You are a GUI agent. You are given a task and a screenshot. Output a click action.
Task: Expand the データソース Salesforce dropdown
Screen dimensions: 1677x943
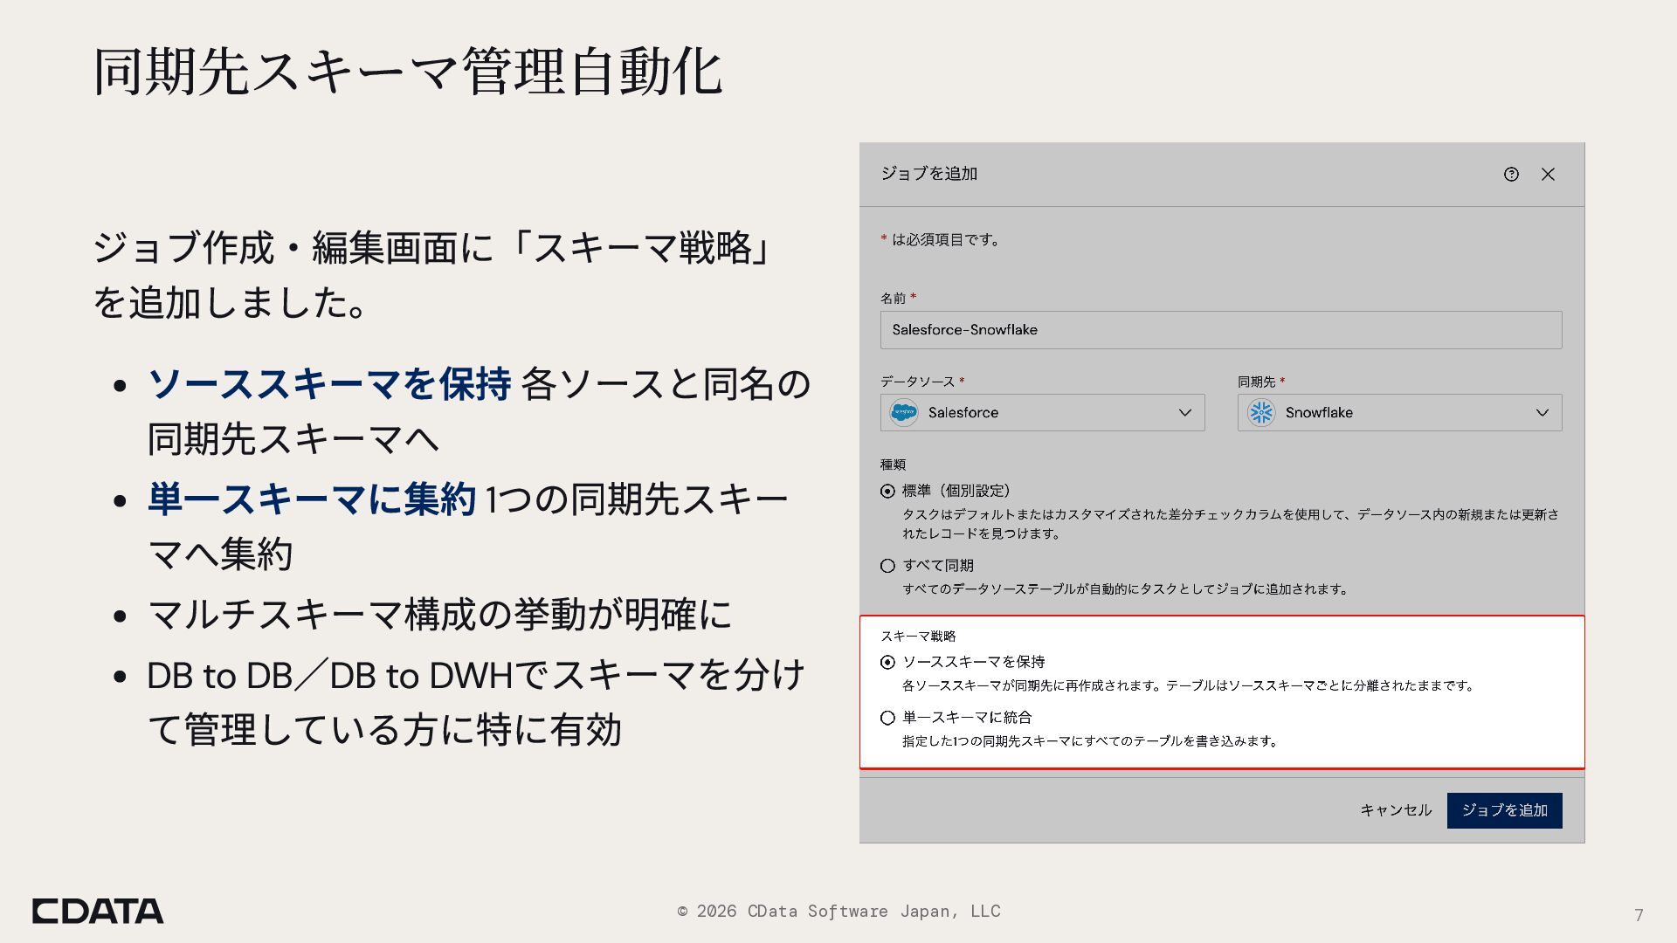pyautogui.click(x=1042, y=412)
